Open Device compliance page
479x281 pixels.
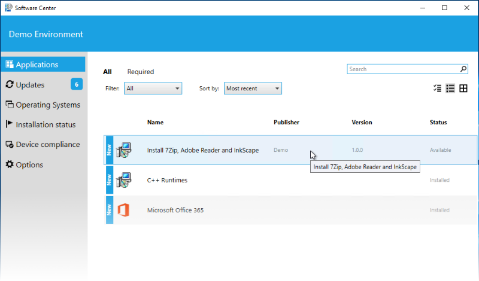(47, 145)
